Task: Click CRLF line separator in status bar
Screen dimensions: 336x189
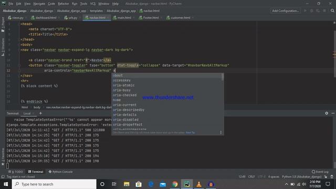Action: pyautogui.click(x=251, y=177)
